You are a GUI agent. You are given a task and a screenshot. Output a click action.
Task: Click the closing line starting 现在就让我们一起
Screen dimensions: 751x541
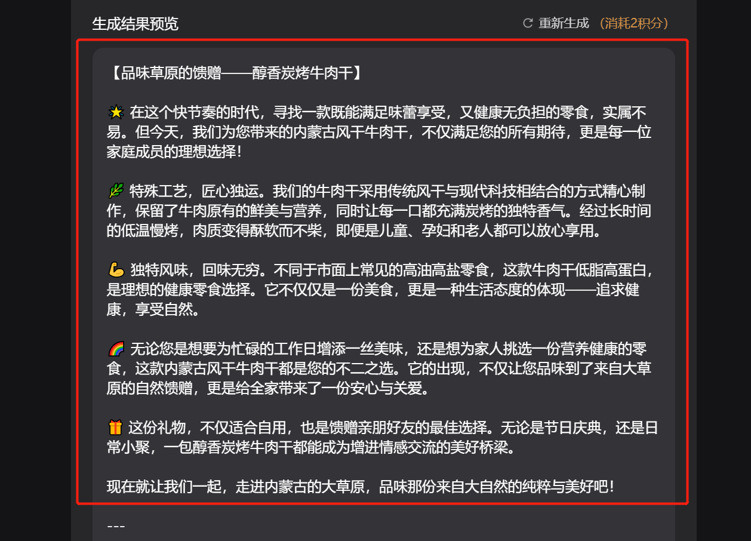click(361, 487)
